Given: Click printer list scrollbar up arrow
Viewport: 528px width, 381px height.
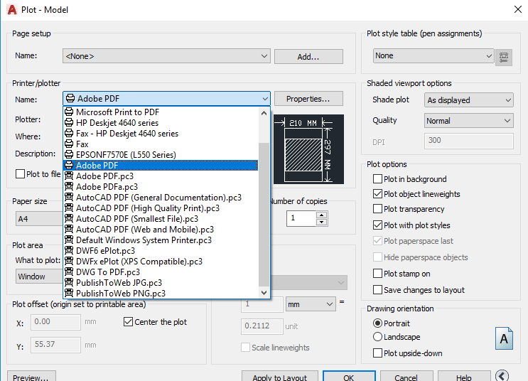Looking at the screenshot, I should 264,113.
